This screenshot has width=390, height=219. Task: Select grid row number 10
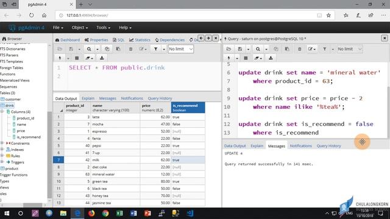point(58,181)
